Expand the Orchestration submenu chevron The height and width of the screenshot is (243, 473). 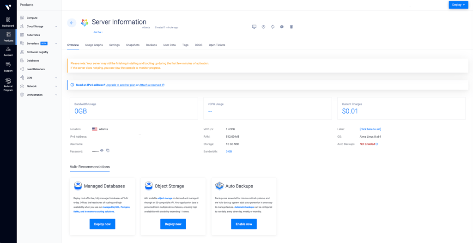(x=56, y=95)
